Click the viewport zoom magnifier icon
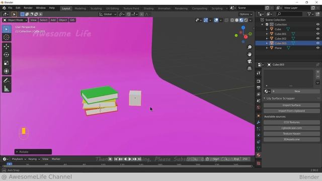This screenshot has width=322, height=181. 250,47
